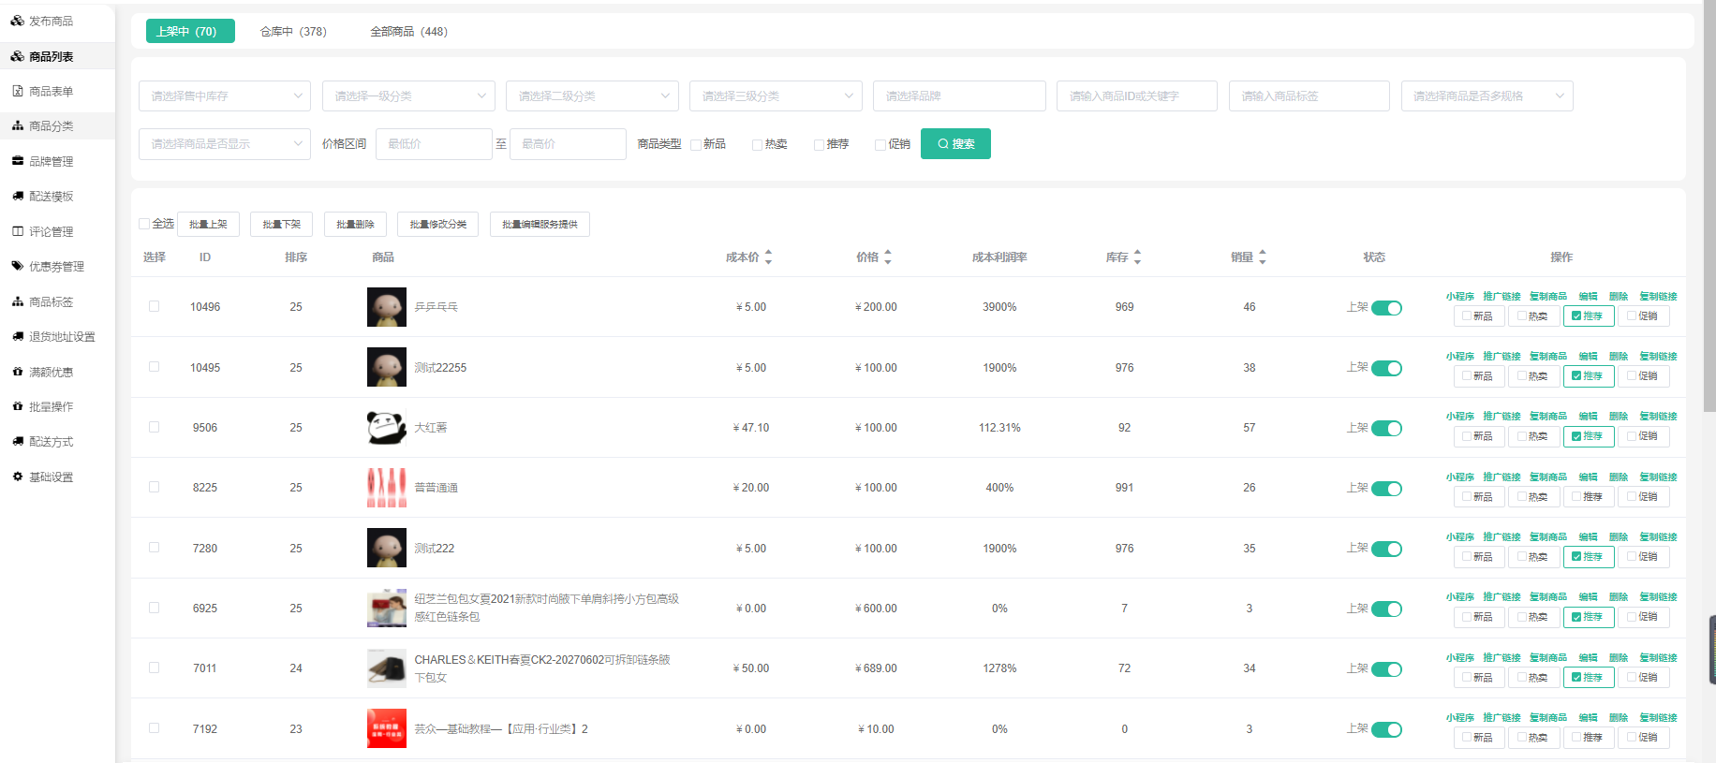Switch to the 全部商品 (448) tab
Screen dimensions: 1716x763
click(x=408, y=32)
